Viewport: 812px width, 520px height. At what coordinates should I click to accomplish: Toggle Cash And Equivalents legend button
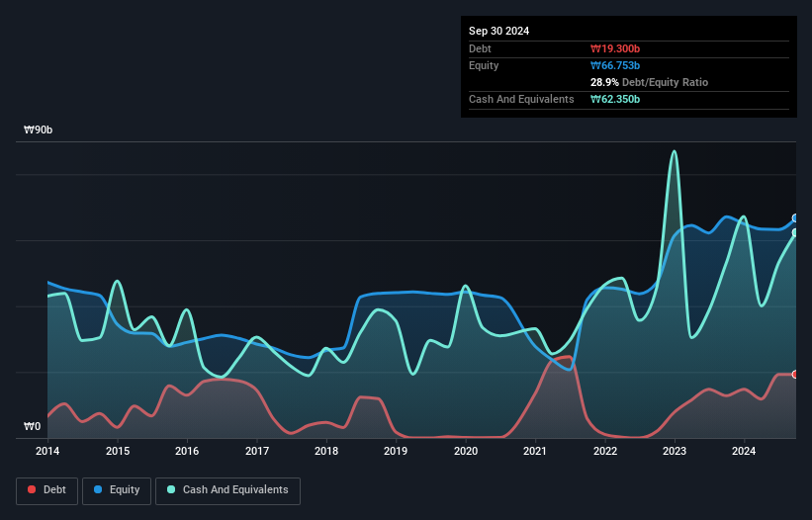pos(227,490)
